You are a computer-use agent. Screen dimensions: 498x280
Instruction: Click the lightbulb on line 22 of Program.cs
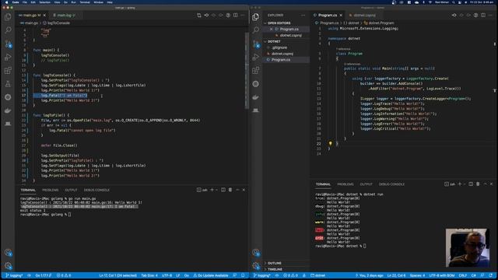[330, 143]
